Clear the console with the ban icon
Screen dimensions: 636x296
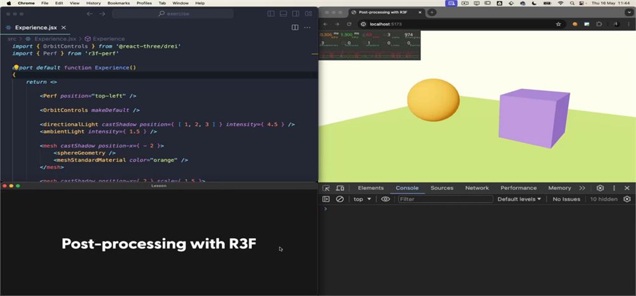(x=340, y=199)
